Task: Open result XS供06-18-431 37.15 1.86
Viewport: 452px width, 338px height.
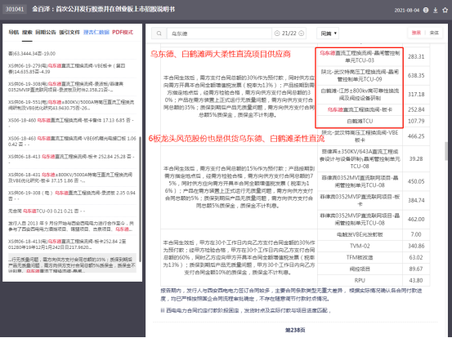Action: point(72,177)
